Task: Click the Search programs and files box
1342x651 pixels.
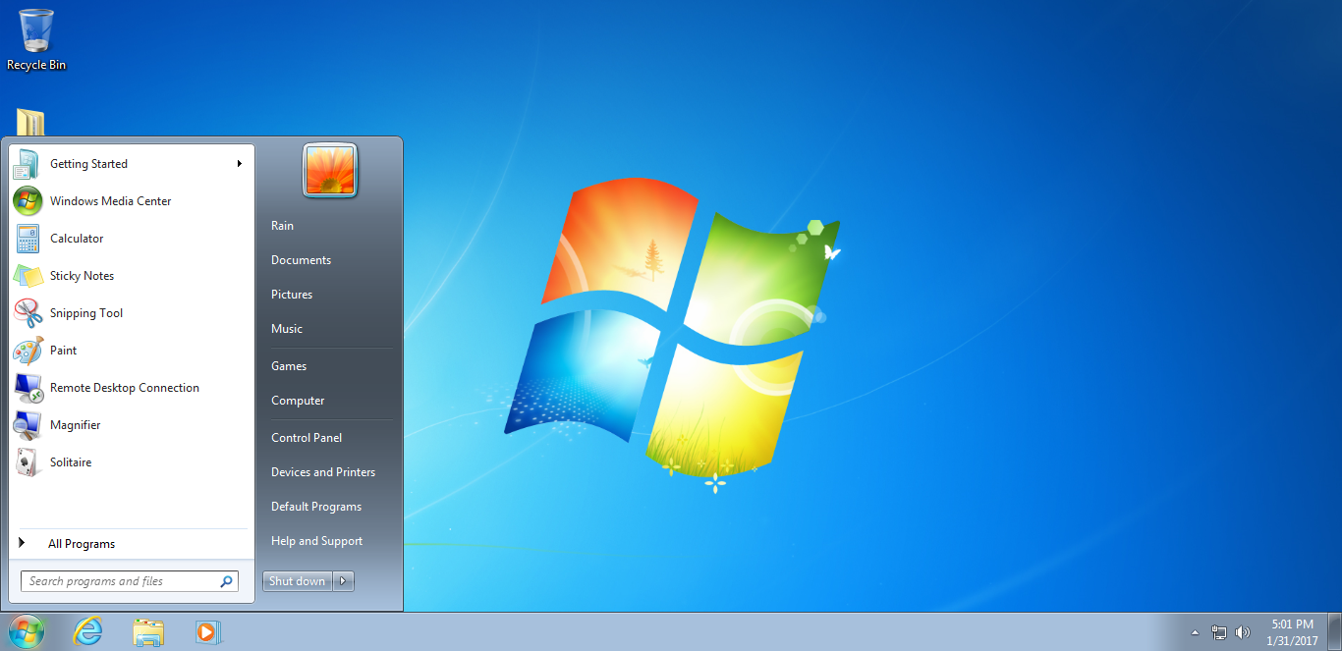Action: click(x=130, y=581)
